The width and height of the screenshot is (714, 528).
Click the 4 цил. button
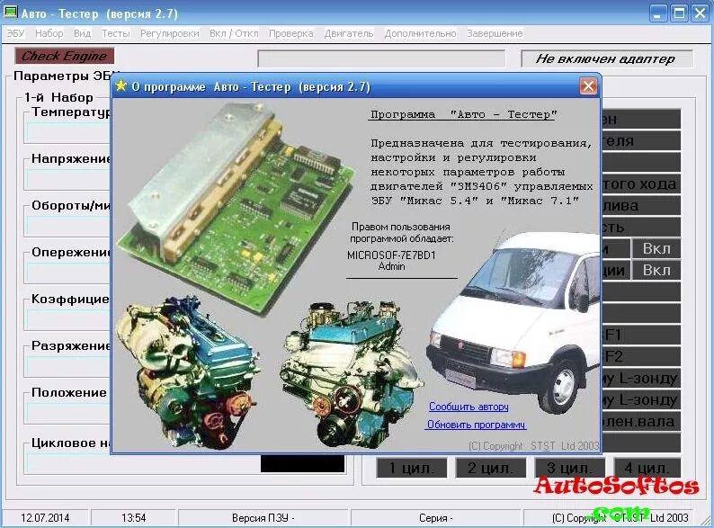[x=647, y=468]
